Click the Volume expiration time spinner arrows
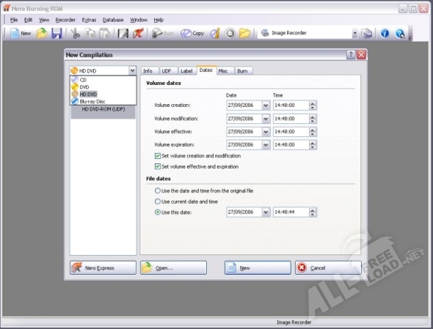Viewport: 433px width, 329px height. point(313,145)
